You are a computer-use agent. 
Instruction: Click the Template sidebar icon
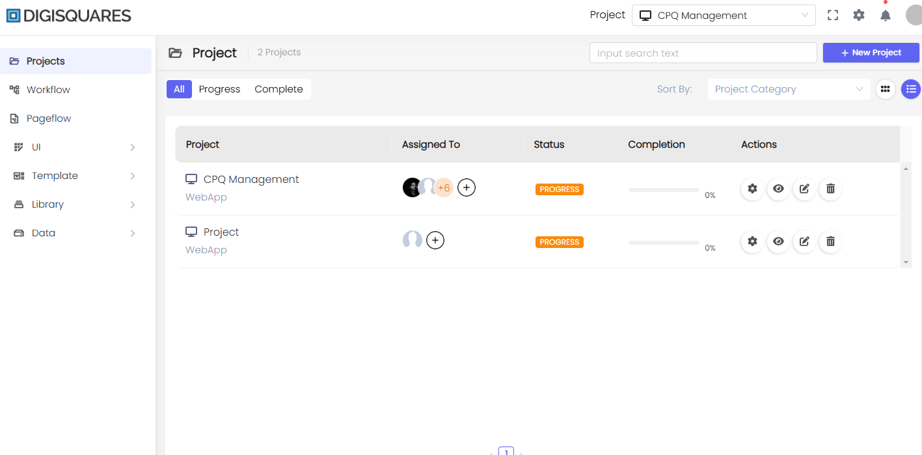point(19,176)
